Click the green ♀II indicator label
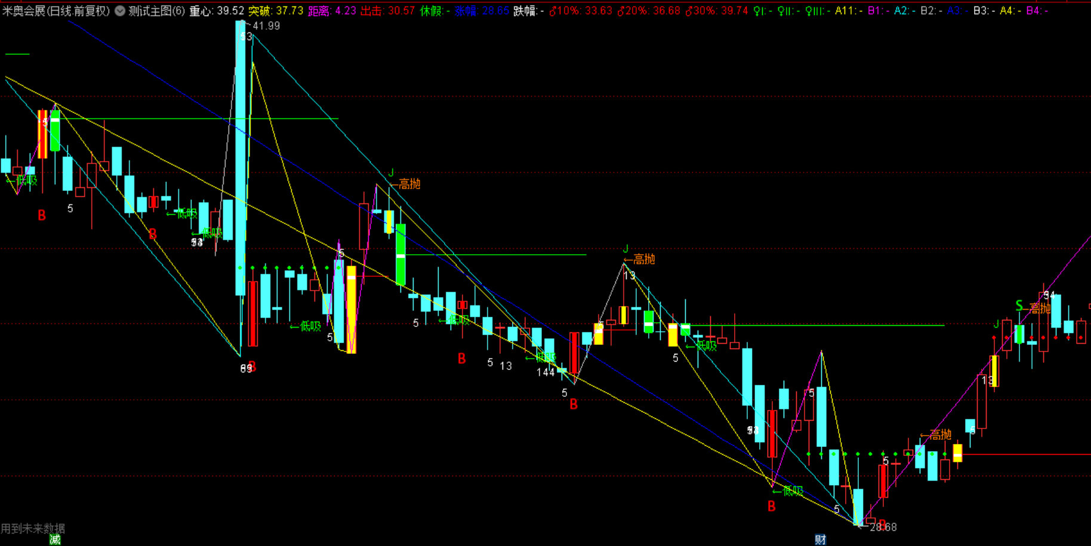The height and width of the screenshot is (546, 1091). point(789,11)
